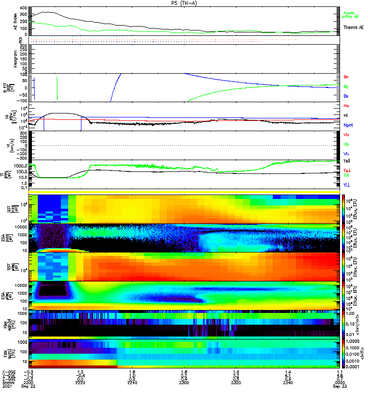Click the 400 tick on AE Index axis
368x393 pixels.
24,8
